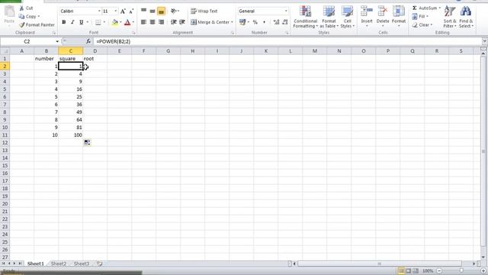Click the Zoom Out minus button
Viewport: 488px width, 275px height.
coord(439,271)
